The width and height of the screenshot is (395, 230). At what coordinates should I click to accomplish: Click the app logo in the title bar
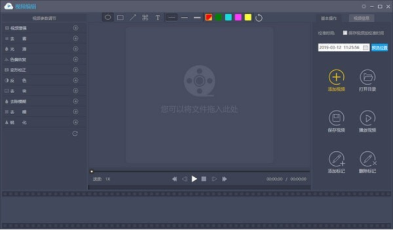[x=8, y=6]
